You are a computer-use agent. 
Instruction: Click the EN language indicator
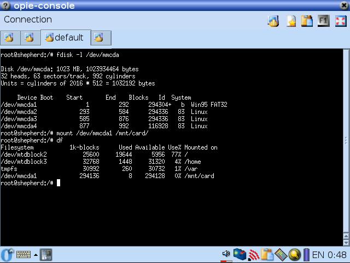pos(318,255)
